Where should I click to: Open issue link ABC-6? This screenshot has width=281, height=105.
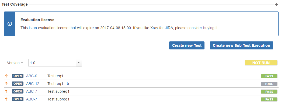[x=32, y=76]
